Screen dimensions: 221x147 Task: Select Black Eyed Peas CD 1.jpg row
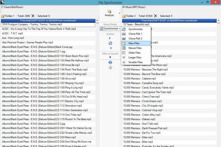click(48, 51)
